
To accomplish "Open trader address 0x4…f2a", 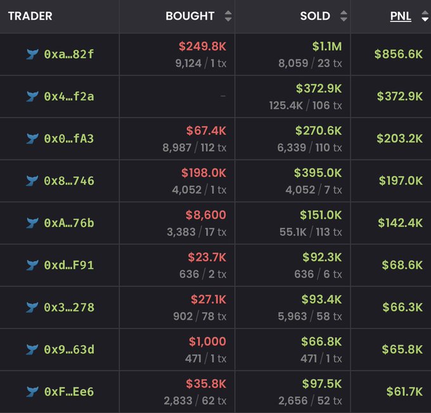I will point(69,96).
